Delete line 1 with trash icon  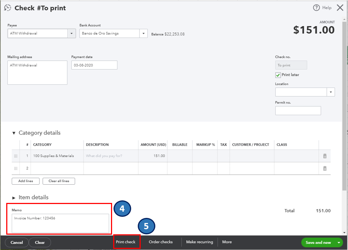[x=325, y=156]
